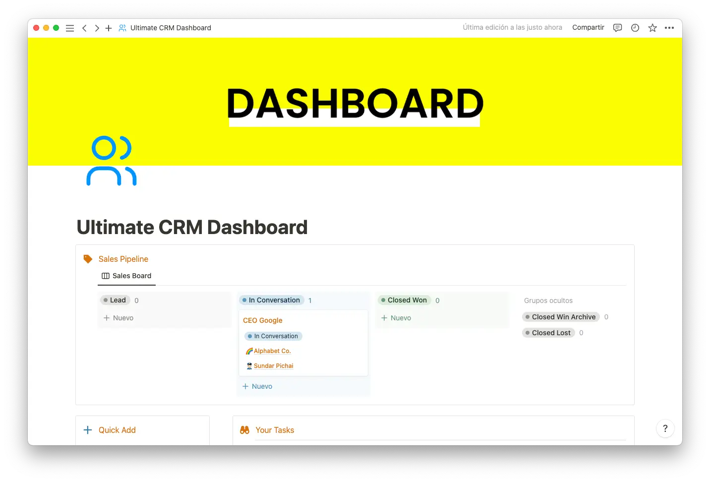Open the Sundar Pichai contact link
The image size is (710, 482).
pyautogui.click(x=273, y=366)
